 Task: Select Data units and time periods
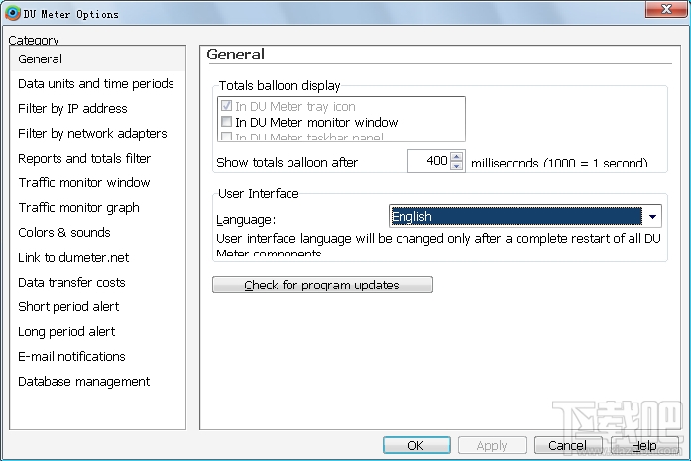point(95,84)
